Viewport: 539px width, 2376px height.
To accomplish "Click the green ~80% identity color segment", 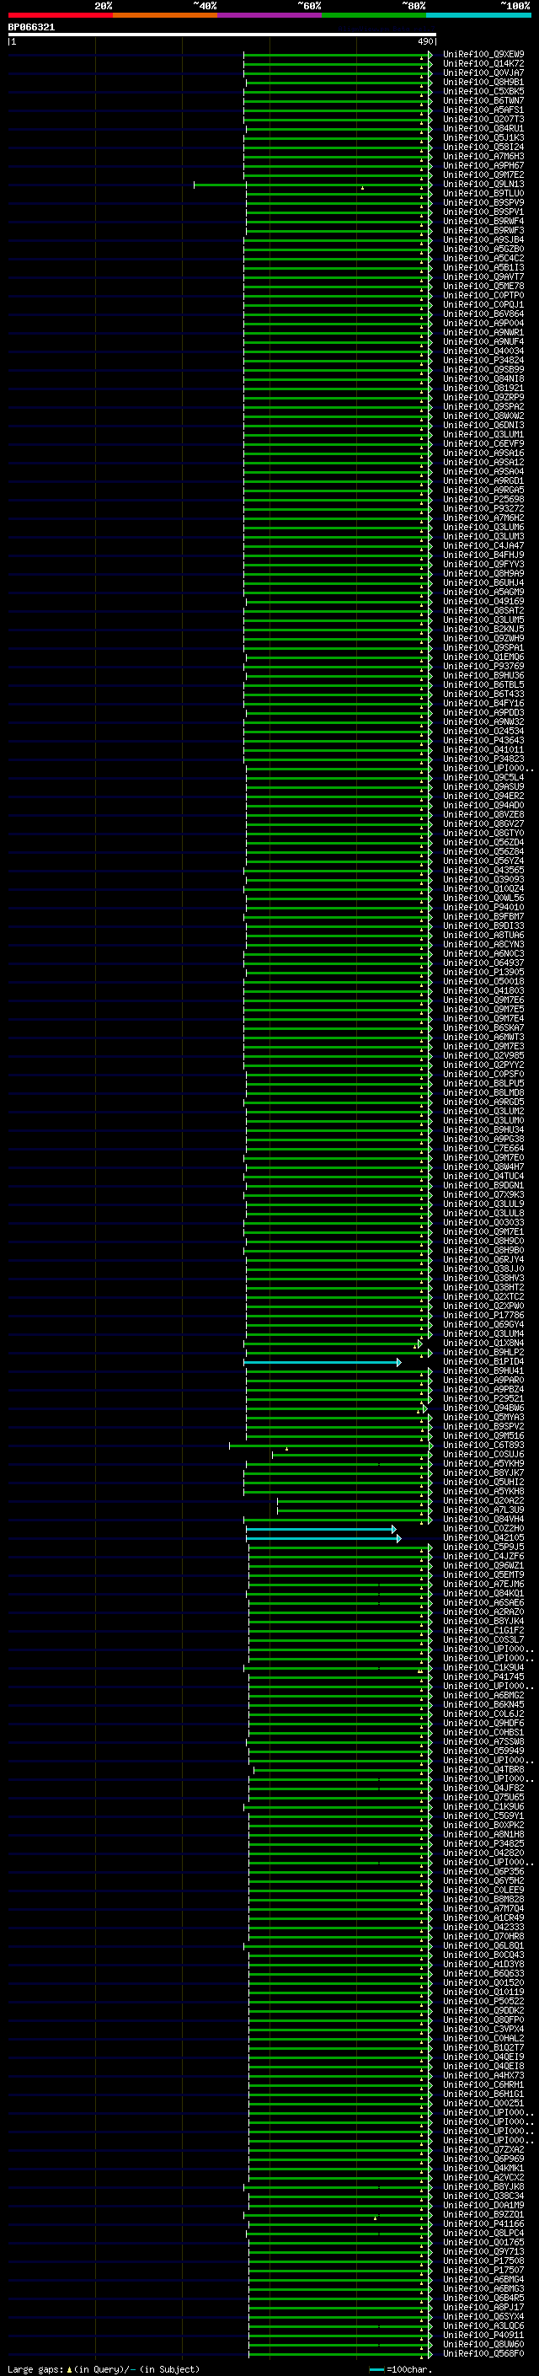I will (374, 15).
